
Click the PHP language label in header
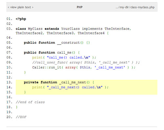(x=80, y=7)
